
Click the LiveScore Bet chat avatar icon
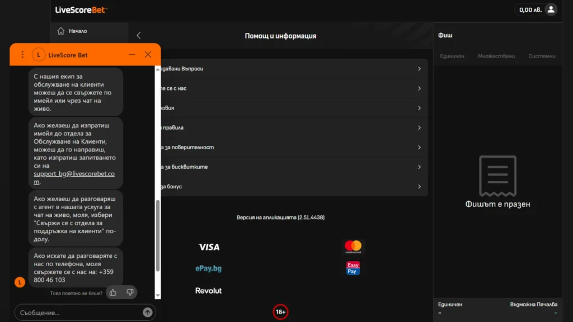[x=39, y=55]
